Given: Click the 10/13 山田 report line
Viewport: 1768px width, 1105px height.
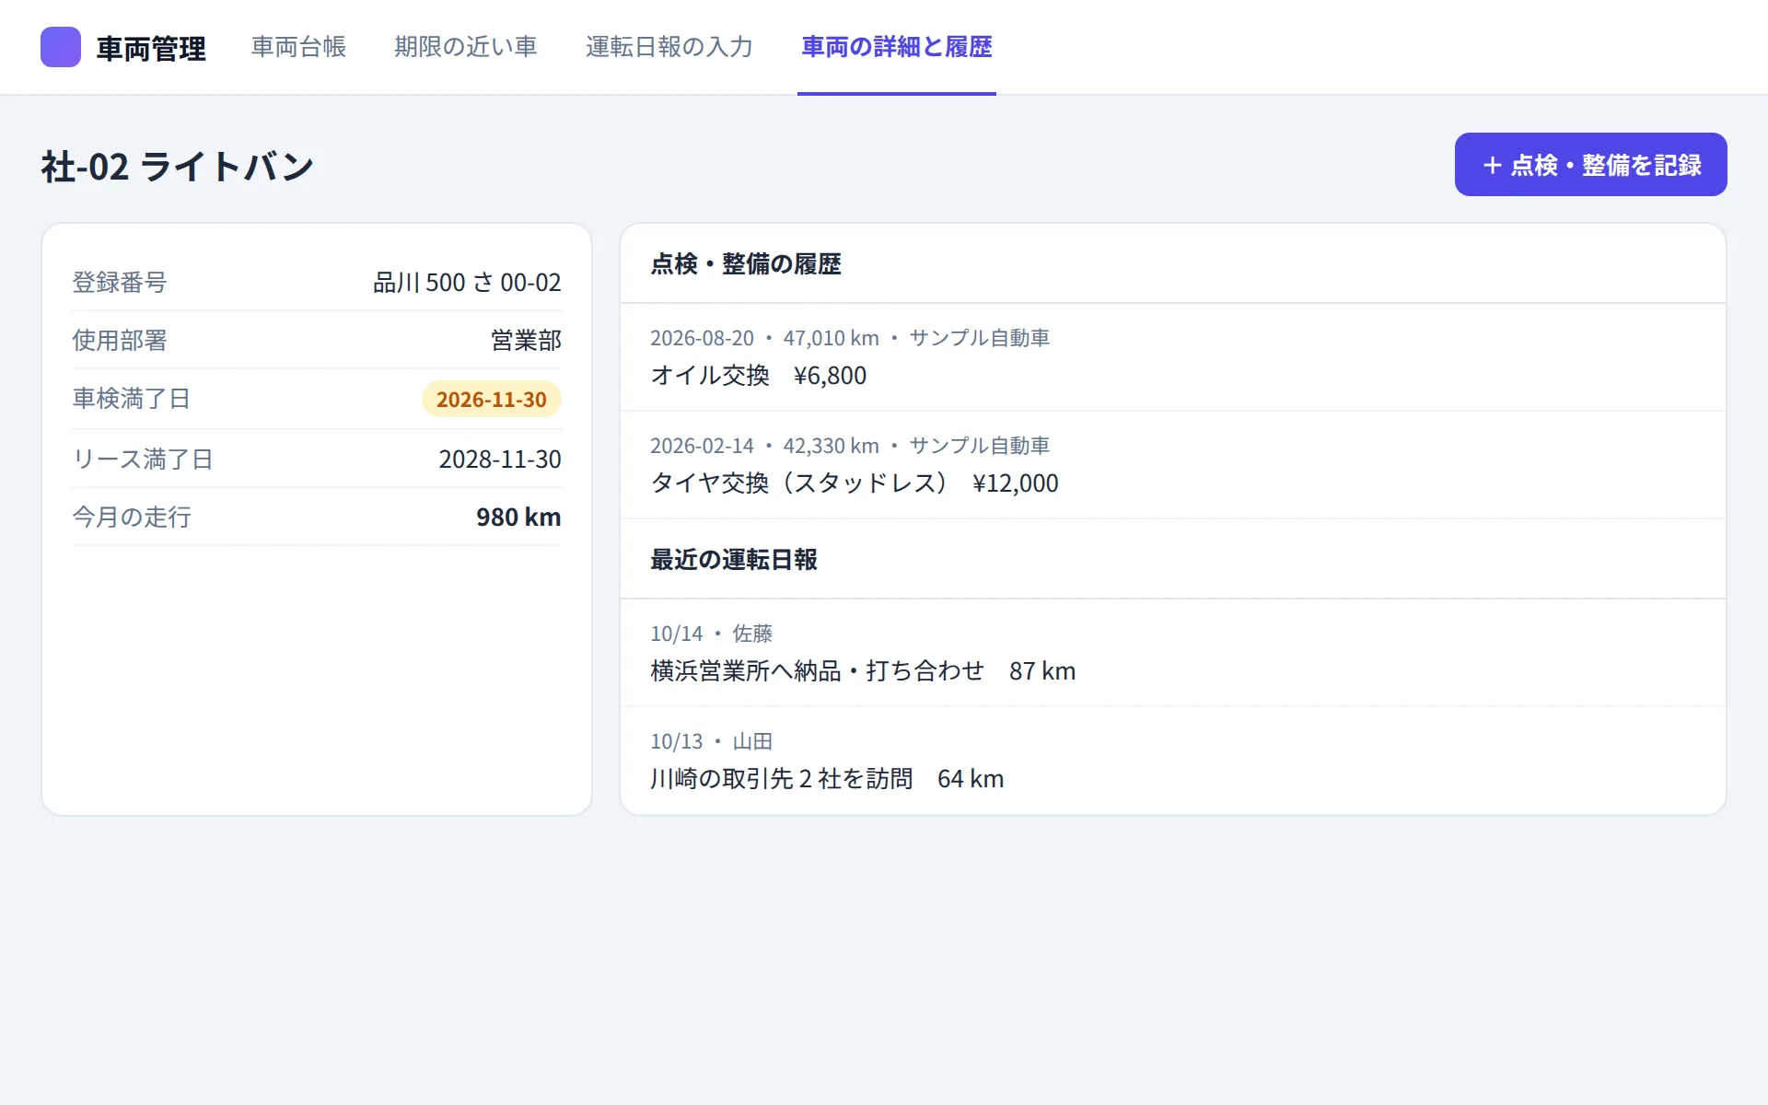Looking at the screenshot, I should pos(712,742).
